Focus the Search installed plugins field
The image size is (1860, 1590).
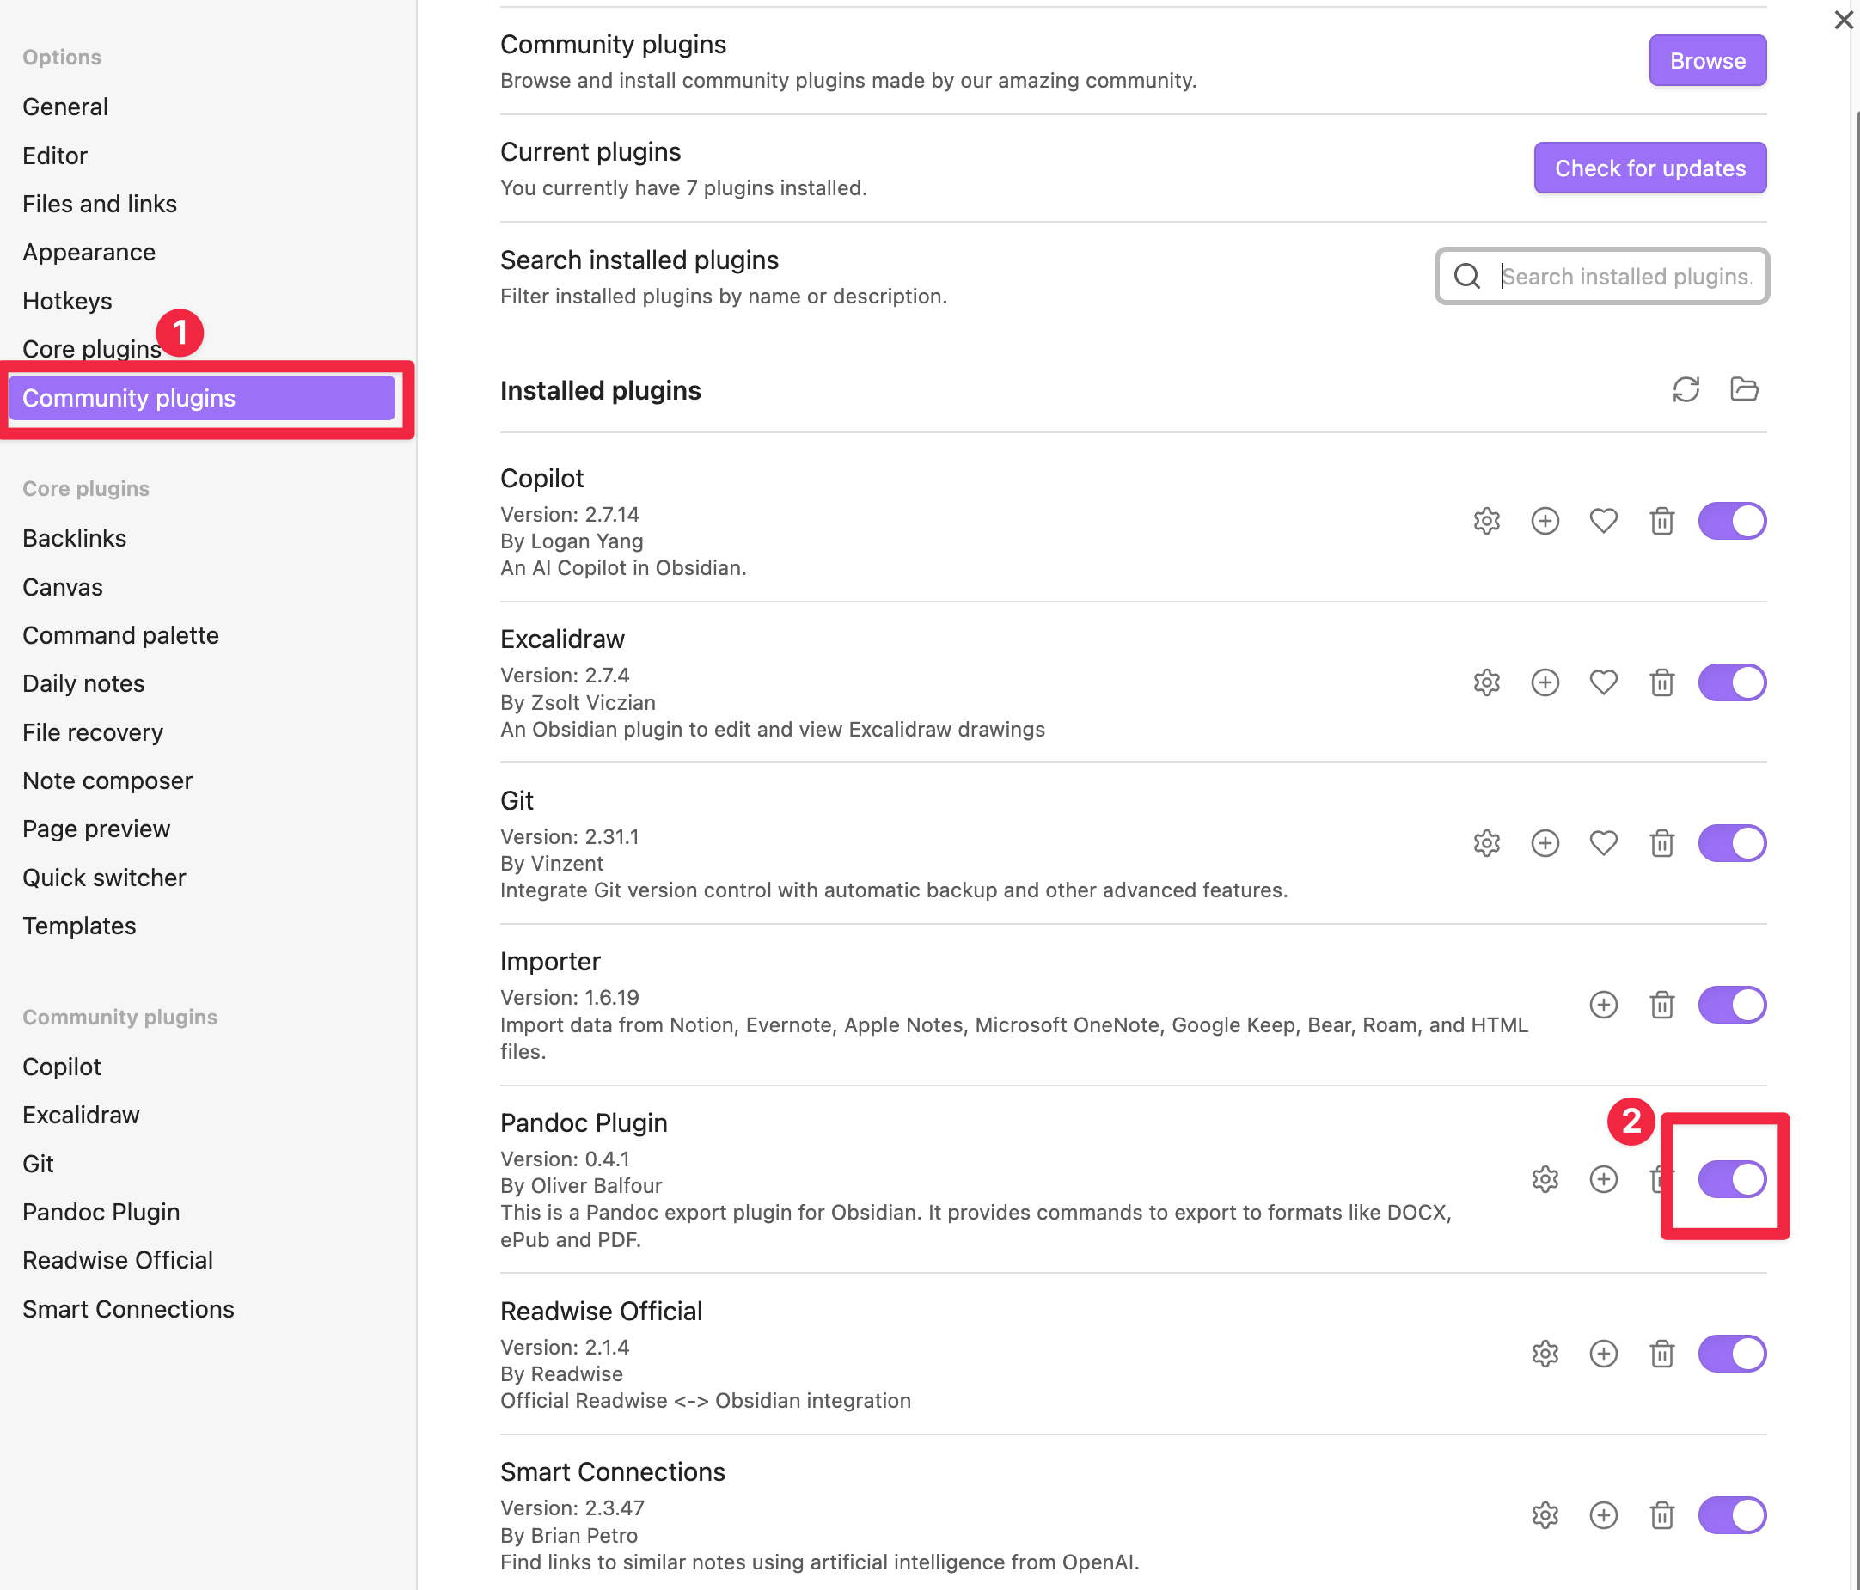tap(1624, 277)
